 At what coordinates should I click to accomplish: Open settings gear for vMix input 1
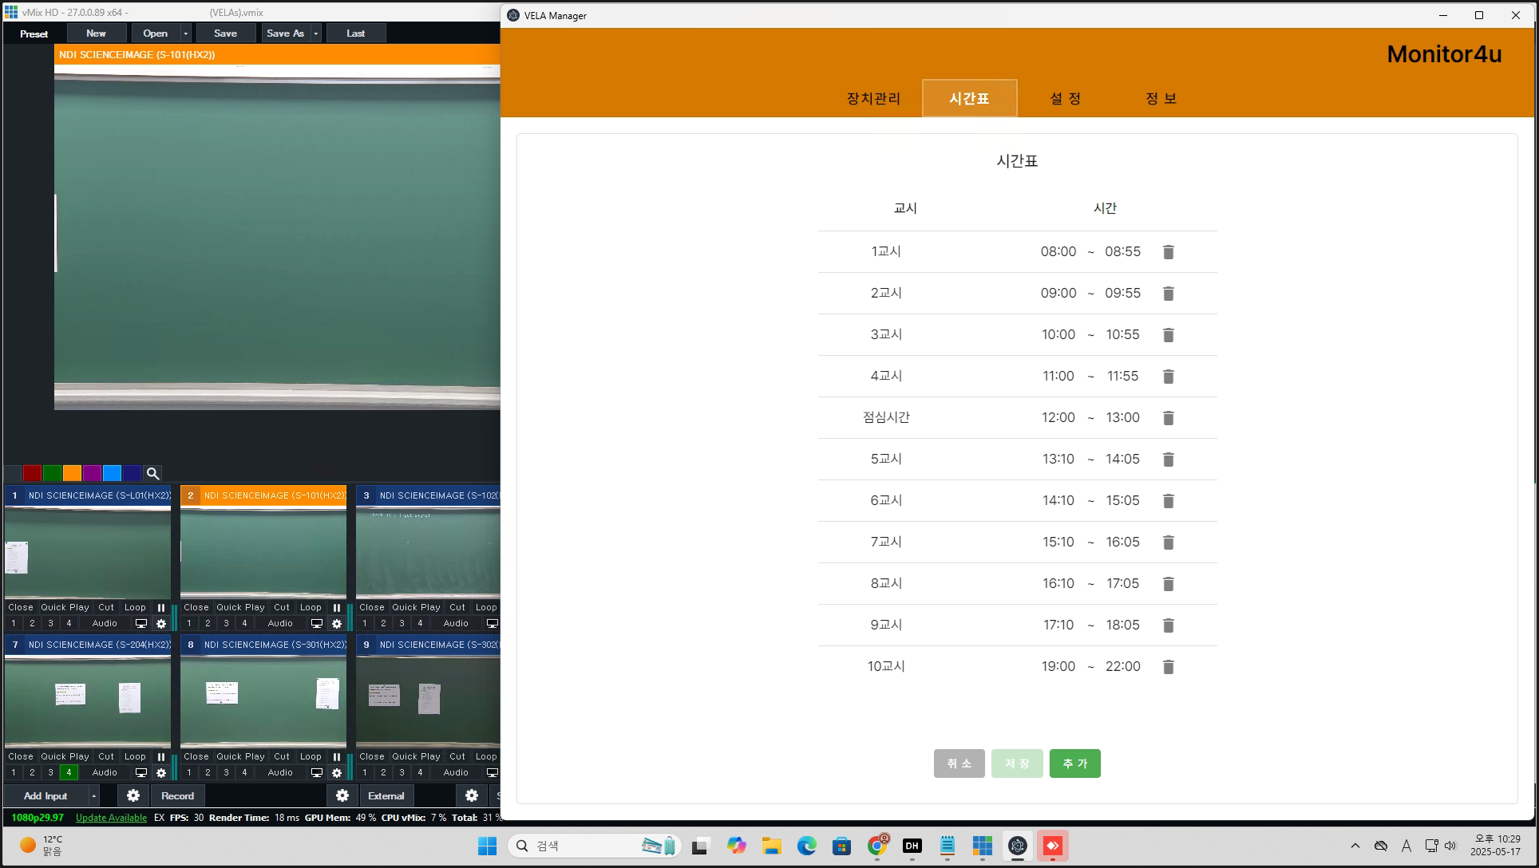coord(161,624)
